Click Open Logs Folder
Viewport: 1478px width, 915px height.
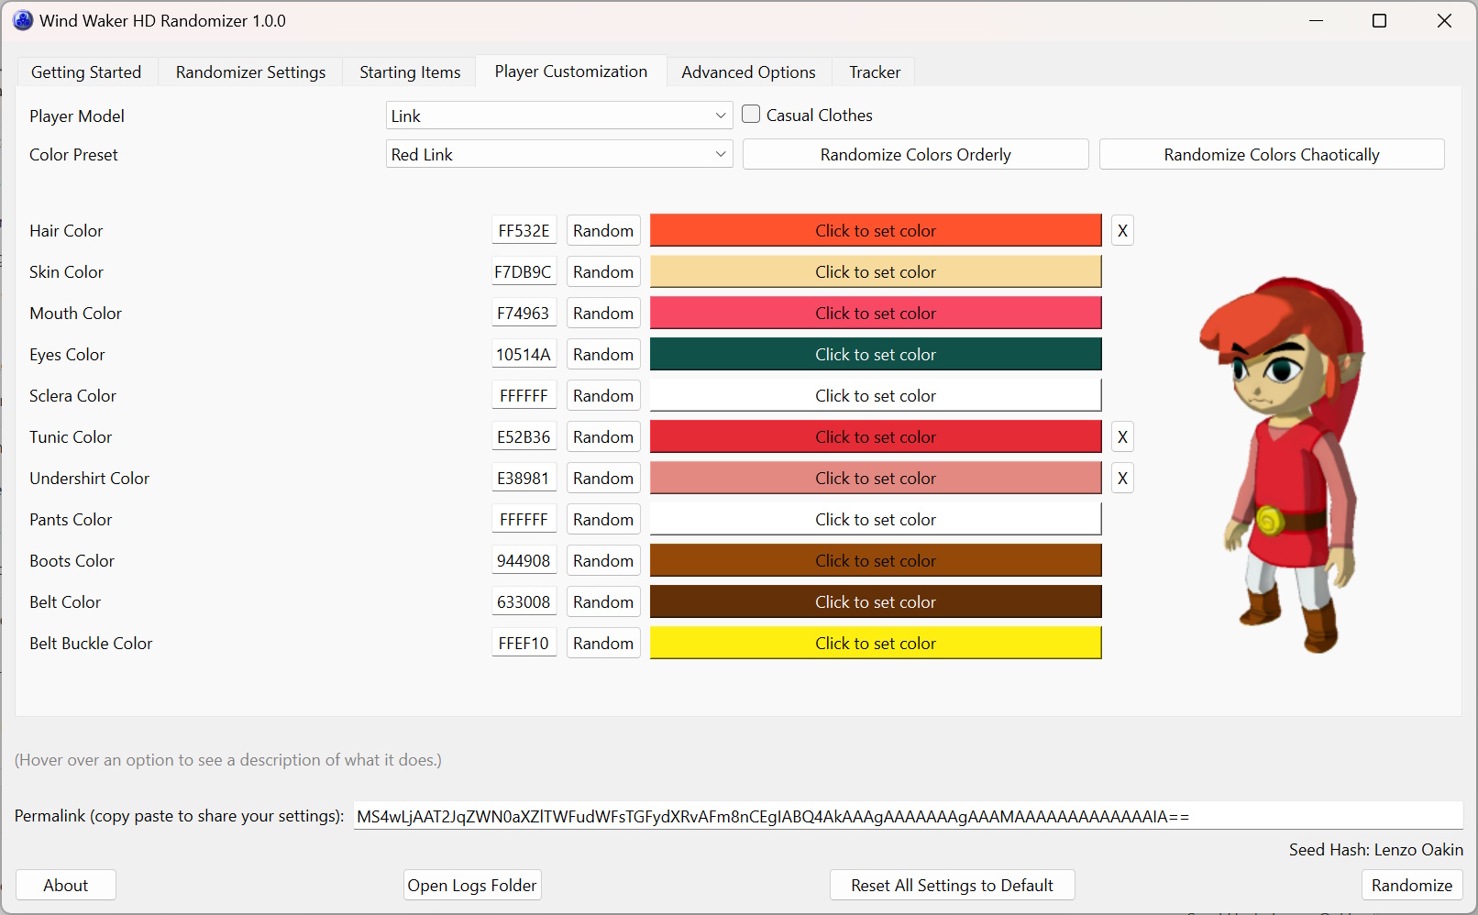pyautogui.click(x=472, y=885)
